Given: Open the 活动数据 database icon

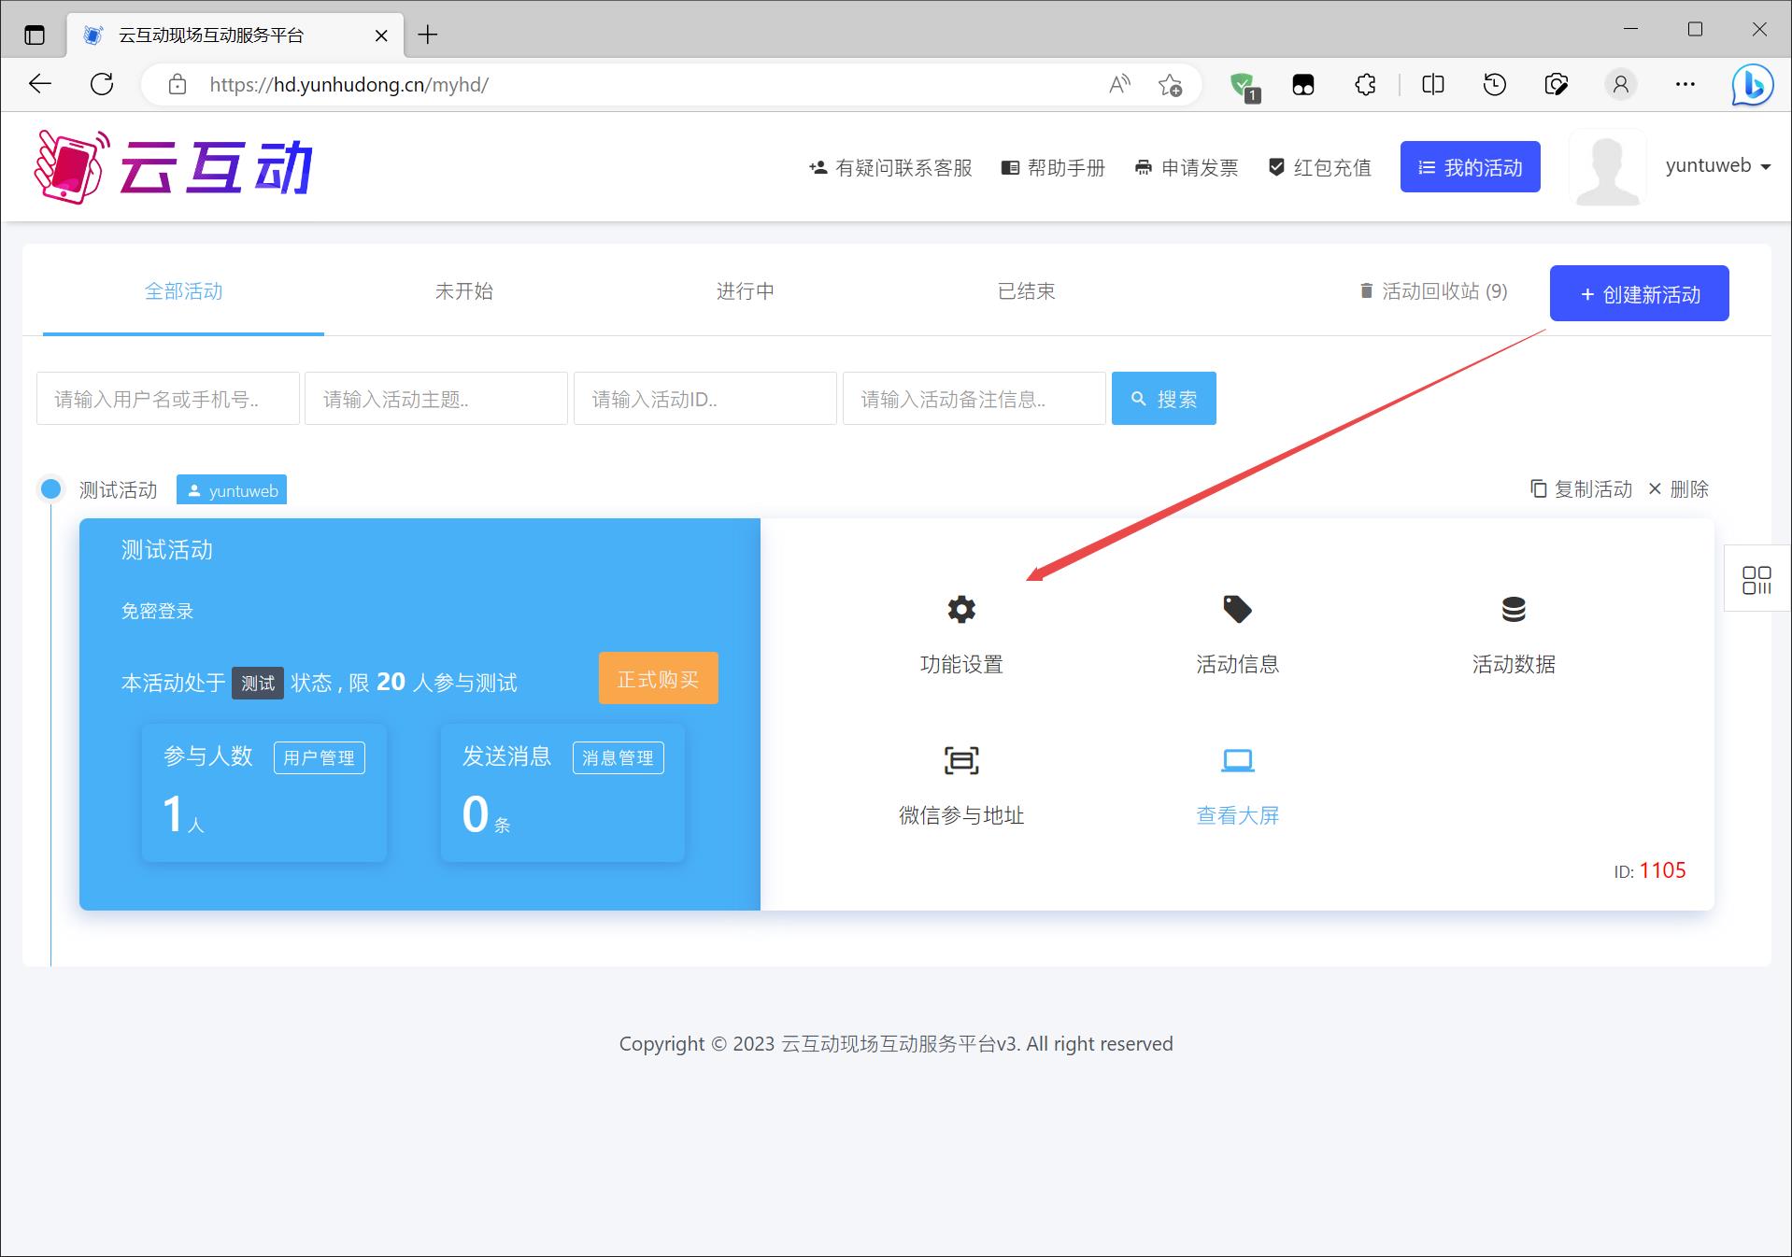Looking at the screenshot, I should pyautogui.click(x=1513, y=610).
